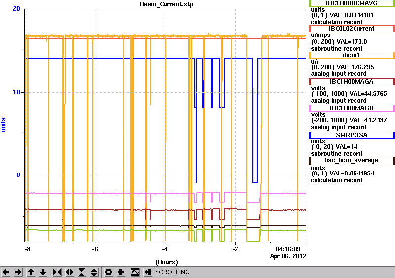Click the pan up arrow button
This screenshot has height=278, width=395.
point(31,272)
